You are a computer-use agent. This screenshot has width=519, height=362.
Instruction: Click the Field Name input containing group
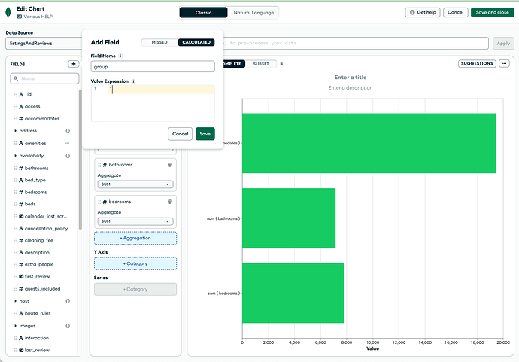(152, 67)
